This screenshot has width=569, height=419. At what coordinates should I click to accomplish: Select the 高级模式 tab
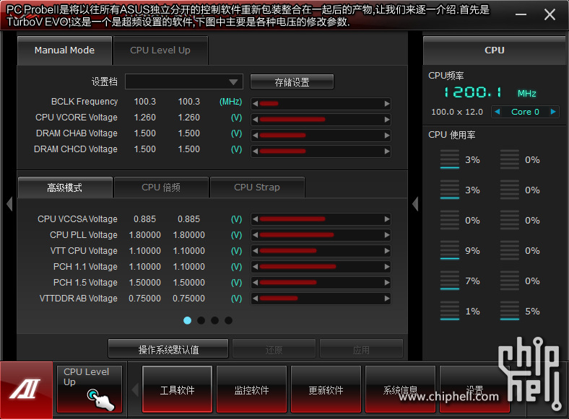(x=64, y=188)
